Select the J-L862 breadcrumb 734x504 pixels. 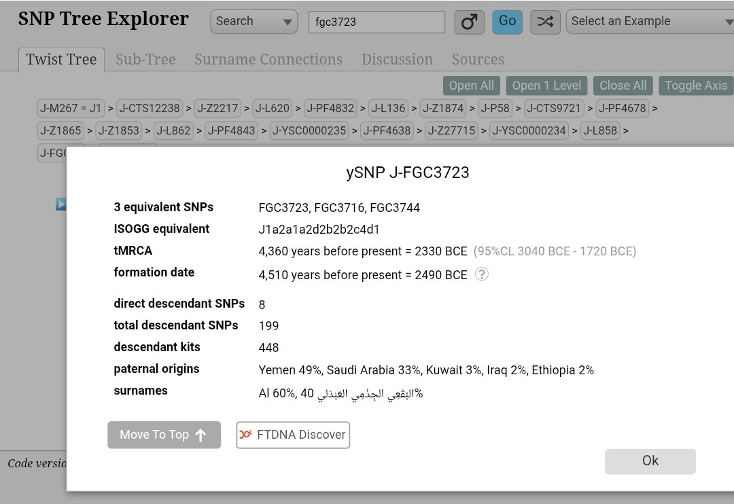(x=173, y=130)
